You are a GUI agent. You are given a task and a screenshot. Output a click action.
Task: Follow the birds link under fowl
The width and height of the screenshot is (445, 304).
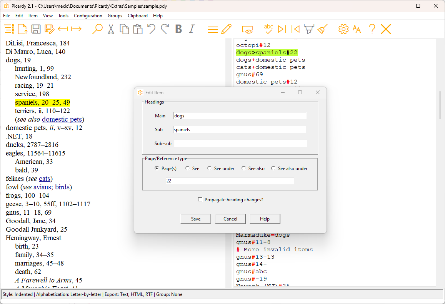tap(62, 187)
